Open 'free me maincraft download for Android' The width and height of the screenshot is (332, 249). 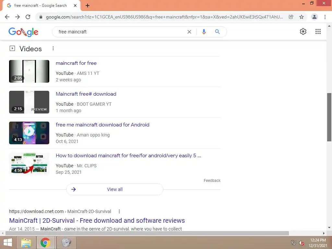tap(102, 125)
